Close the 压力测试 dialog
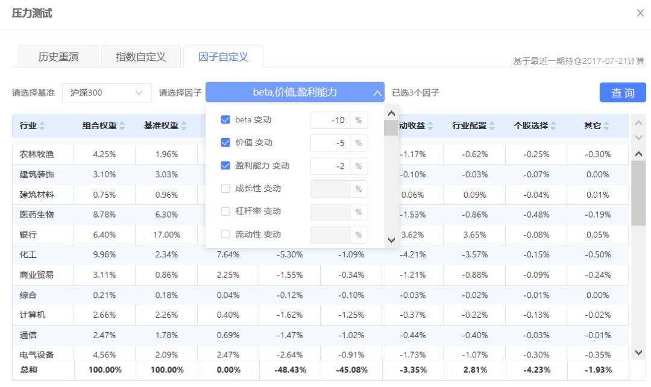This screenshot has height=387, width=651. pos(640,13)
